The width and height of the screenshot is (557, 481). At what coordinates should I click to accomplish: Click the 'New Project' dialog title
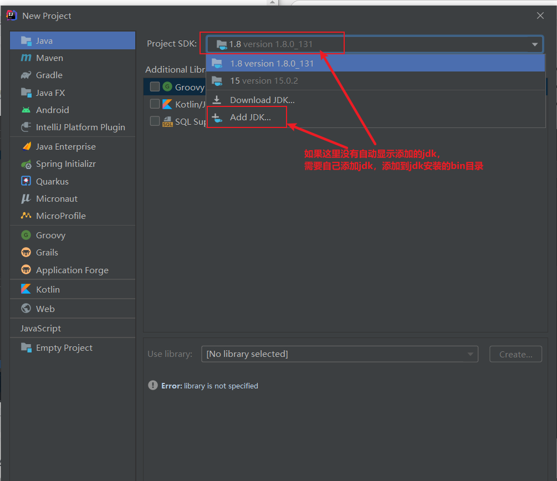pos(47,16)
